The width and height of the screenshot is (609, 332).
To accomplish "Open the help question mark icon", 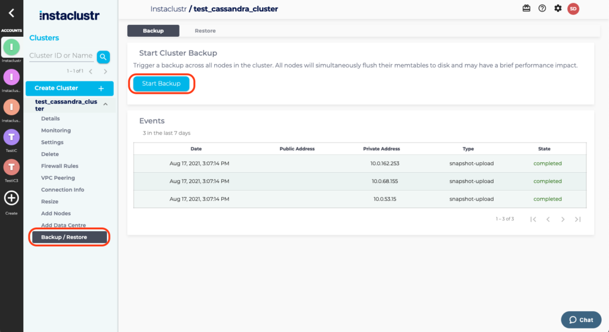I will pyautogui.click(x=542, y=8).
